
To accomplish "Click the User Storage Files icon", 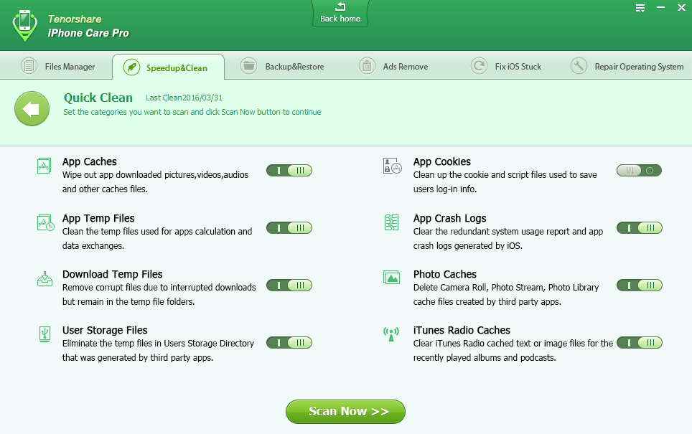I will click(45, 334).
